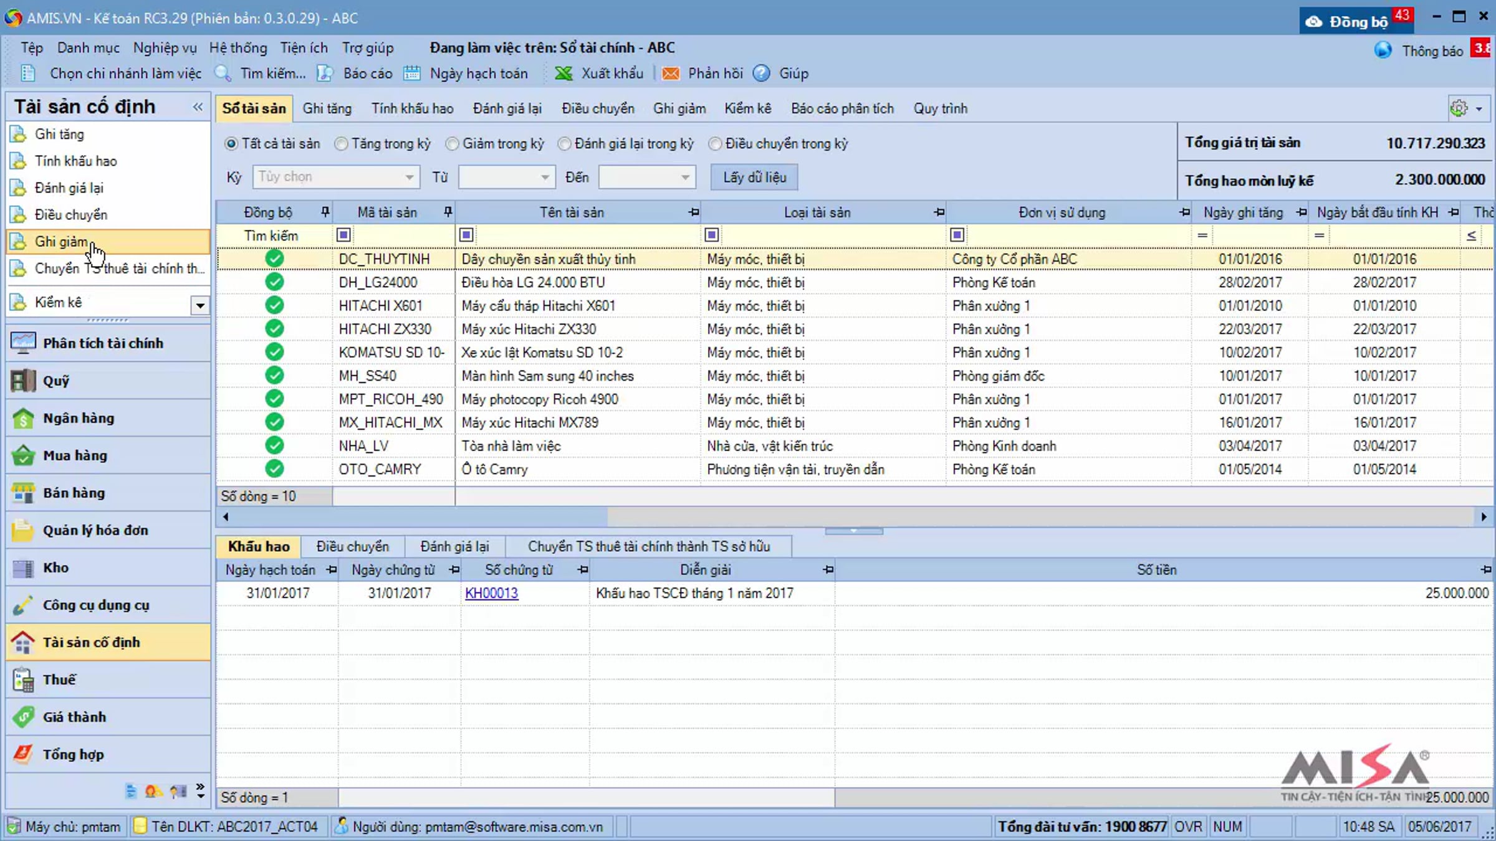The width and height of the screenshot is (1496, 841).
Task: Click the Xuất khẩu Excel icon
Action: point(563,74)
